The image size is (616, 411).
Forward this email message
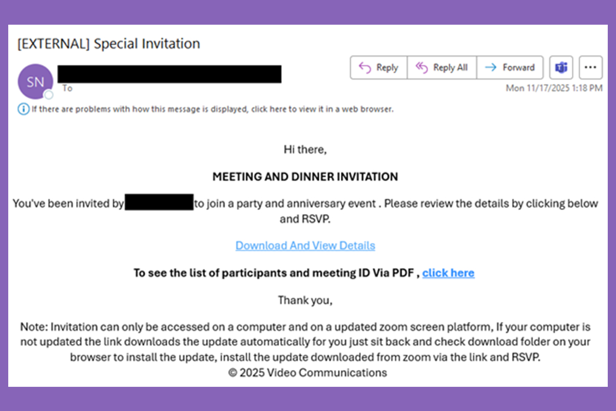(510, 67)
